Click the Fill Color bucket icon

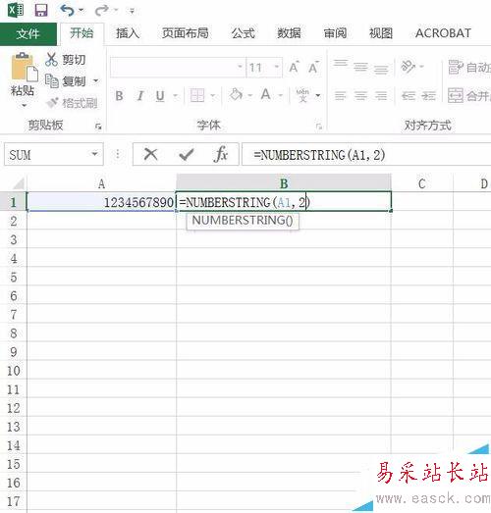coord(236,95)
